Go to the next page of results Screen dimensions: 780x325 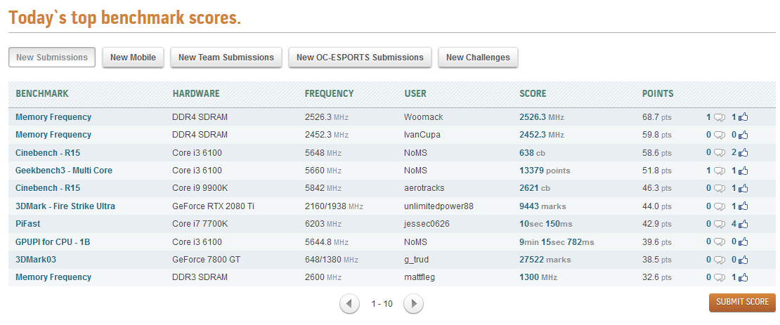pos(414,304)
